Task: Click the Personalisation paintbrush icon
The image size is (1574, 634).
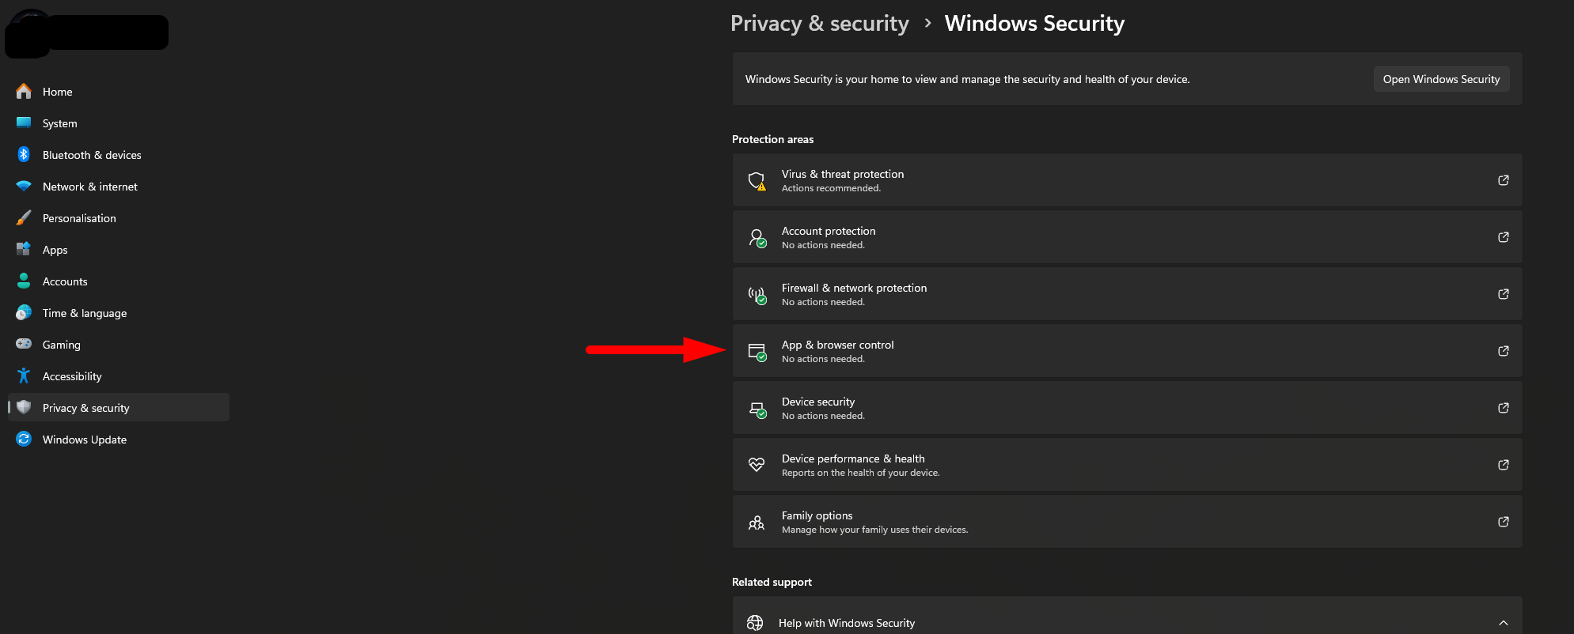Action: pyautogui.click(x=24, y=217)
